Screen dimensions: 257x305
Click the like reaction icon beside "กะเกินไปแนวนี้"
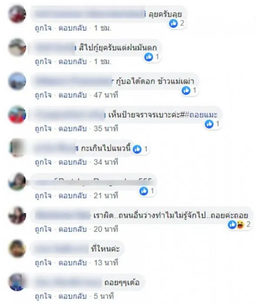(x=137, y=149)
